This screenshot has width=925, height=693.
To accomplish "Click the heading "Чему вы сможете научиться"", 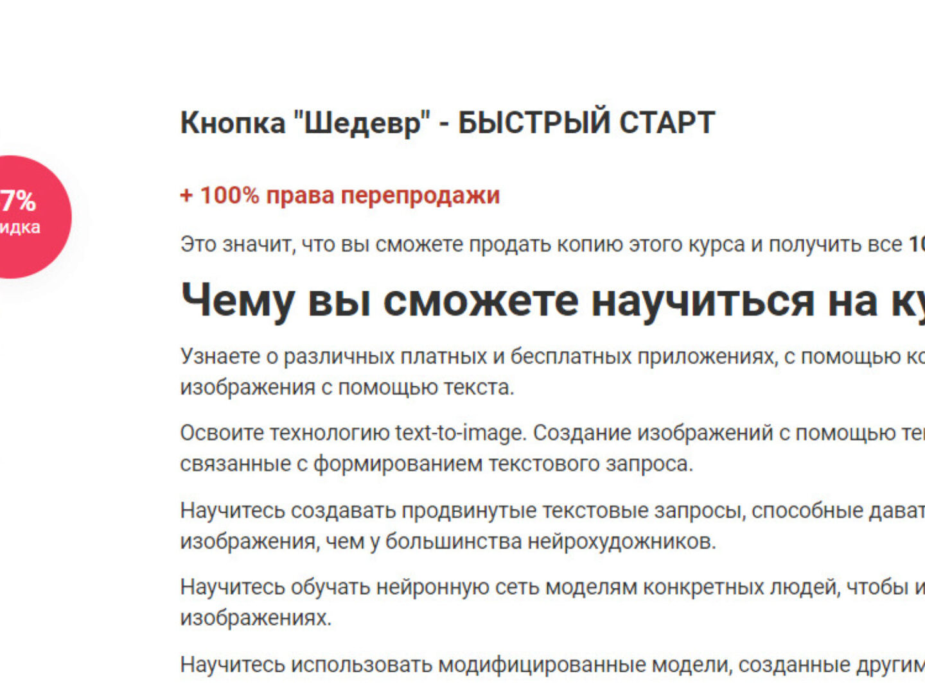I will point(527,300).
